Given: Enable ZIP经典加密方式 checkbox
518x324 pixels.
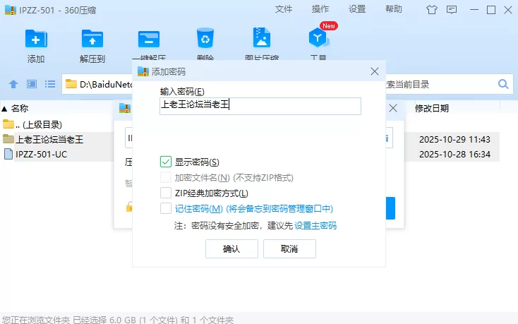Looking at the screenshot, I should click(166, 193).
